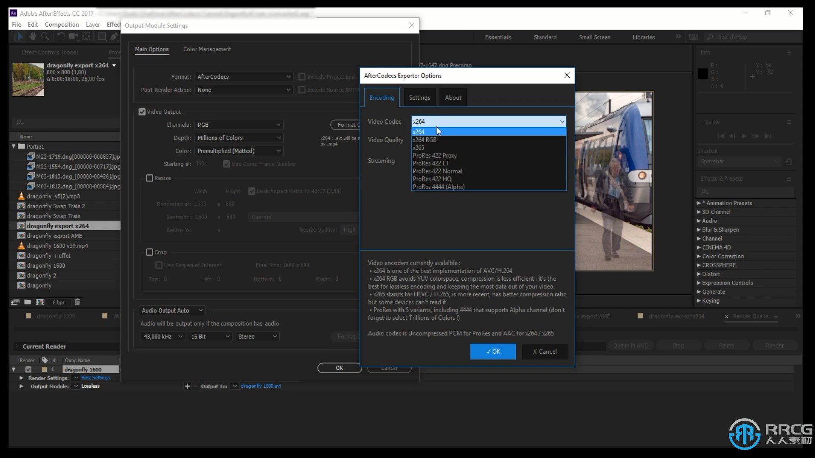Open the dragonfly 1600.avi output link

(x=261, y=386)
